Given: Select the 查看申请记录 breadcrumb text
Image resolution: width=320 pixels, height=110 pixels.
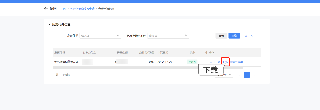Looking at the screenshot, I should [106, 9].
